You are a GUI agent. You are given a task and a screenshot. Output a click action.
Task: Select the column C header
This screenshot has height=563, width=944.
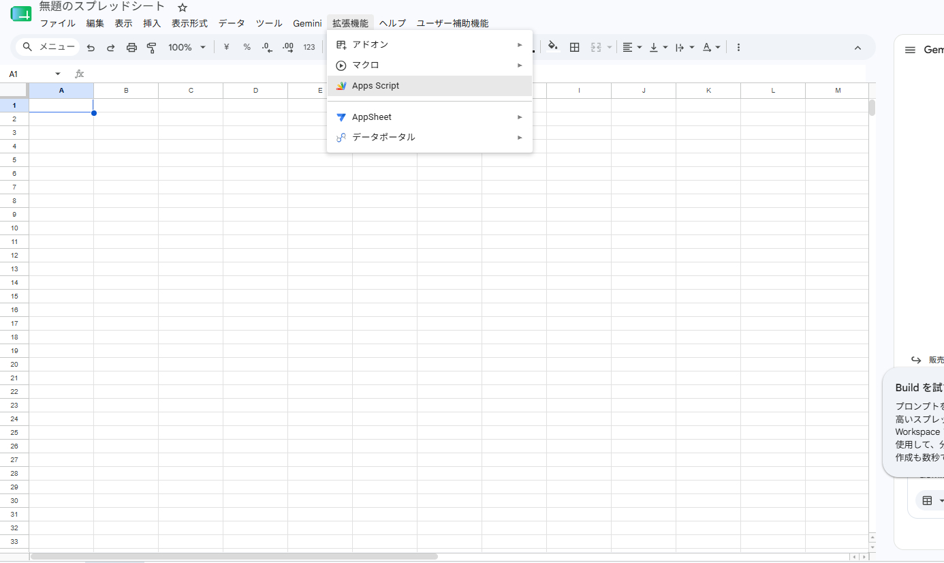191,91
